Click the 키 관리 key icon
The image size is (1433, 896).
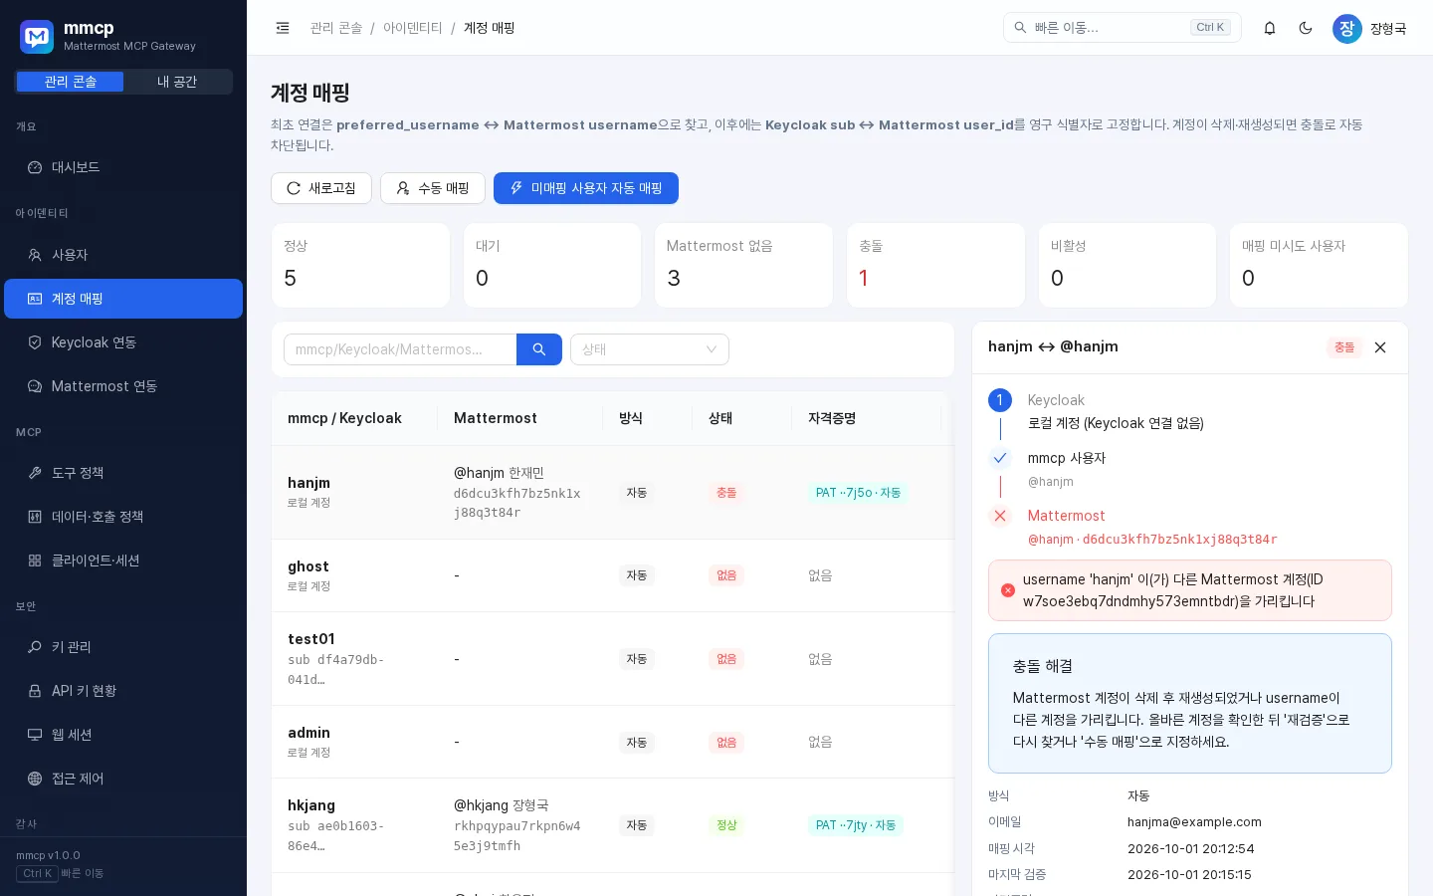(x=35, y=647)
